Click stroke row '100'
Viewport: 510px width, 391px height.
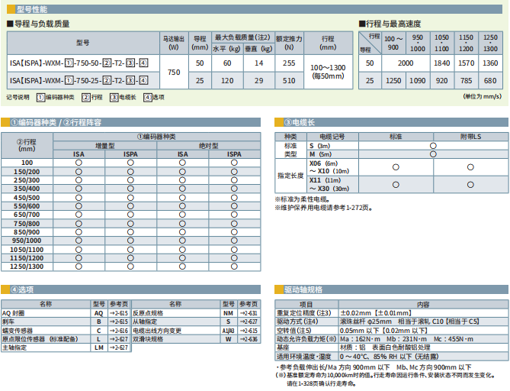tap(131, 163)
